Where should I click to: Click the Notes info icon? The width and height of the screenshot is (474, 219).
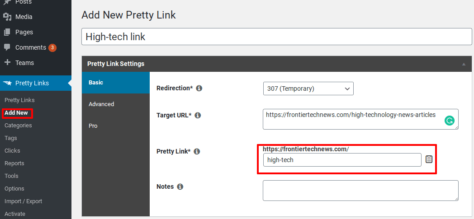coord(180,187)
